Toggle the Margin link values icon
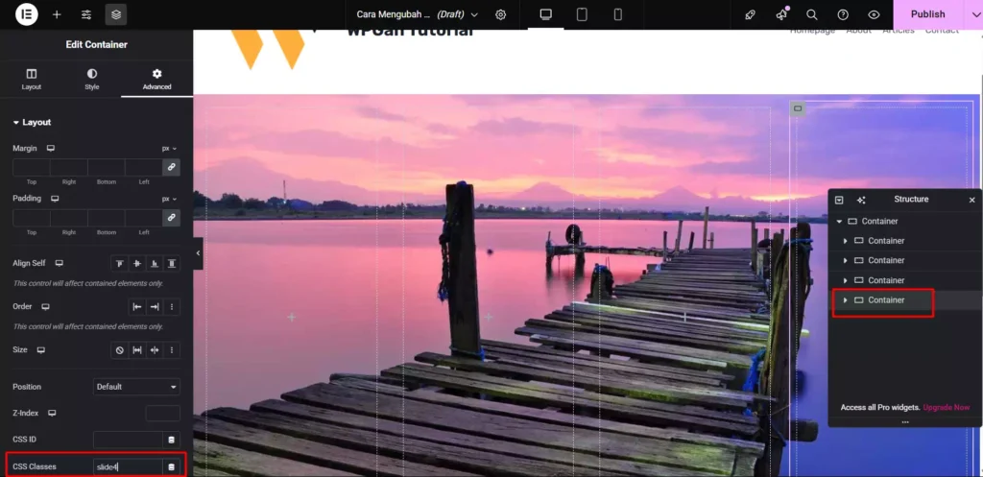Viewport: 983px width, 477px height. point(171,167)
